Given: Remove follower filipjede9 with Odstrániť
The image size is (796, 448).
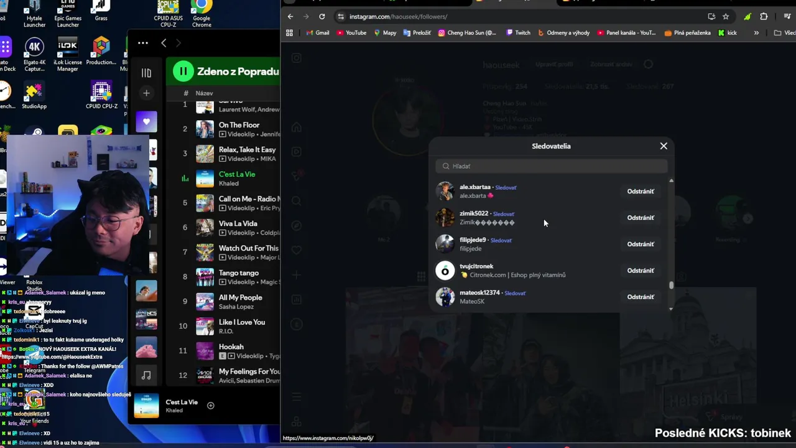Looking at the screenshot, I should [x=641, y=245].
